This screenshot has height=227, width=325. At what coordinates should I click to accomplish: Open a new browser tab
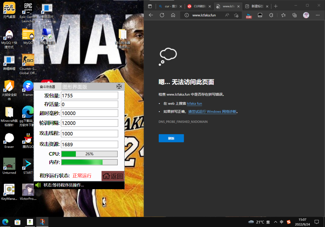[x=275, y=6]
